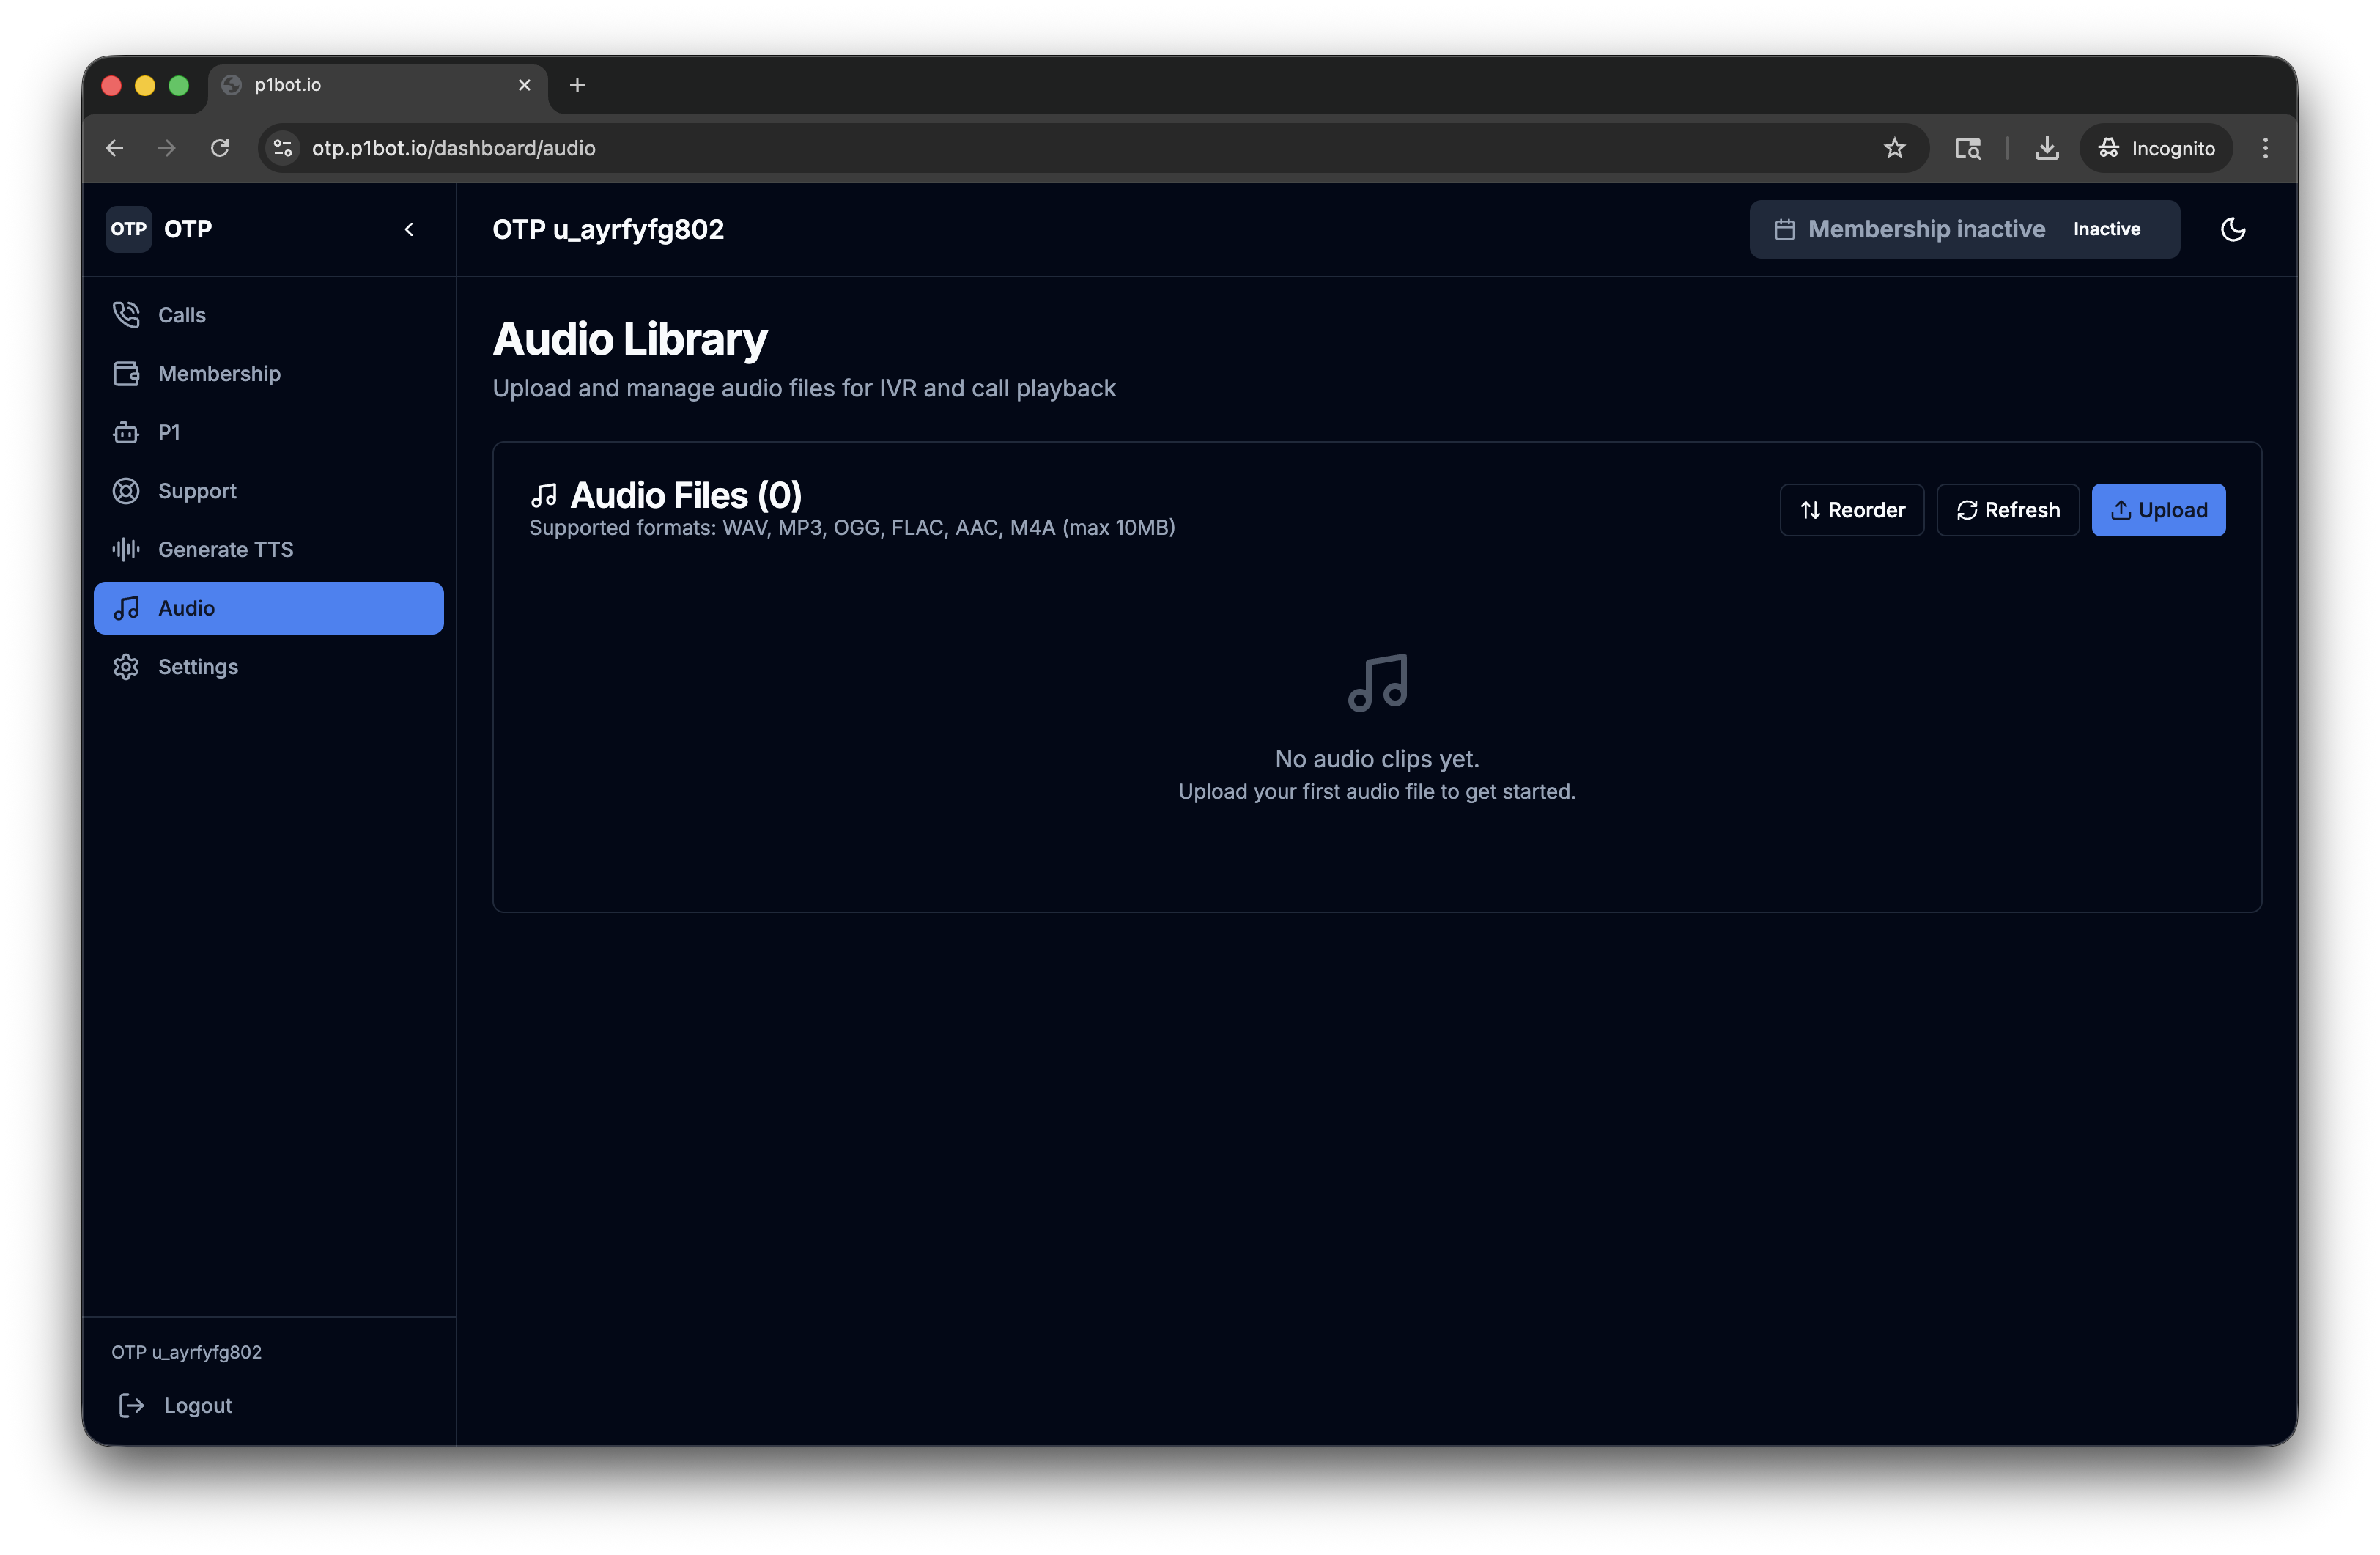Open the P1 section
2380x1555 pixels.
[170, 432]
